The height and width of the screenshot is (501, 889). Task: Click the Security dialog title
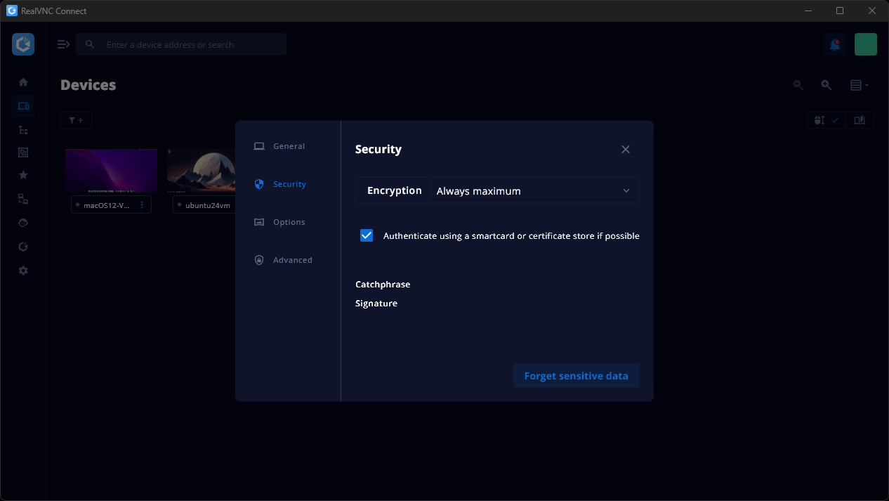378,149
